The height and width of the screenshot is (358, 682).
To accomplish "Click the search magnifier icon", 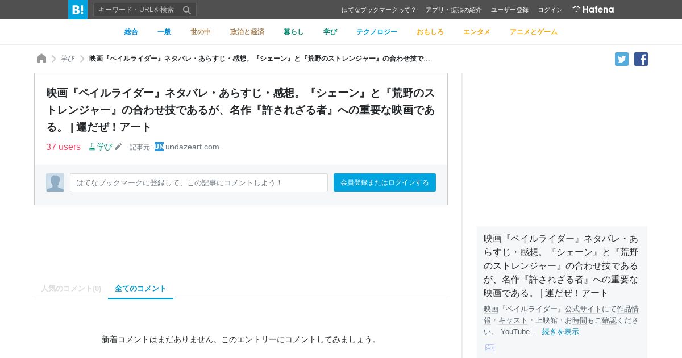I will click(x=187, y=10).
